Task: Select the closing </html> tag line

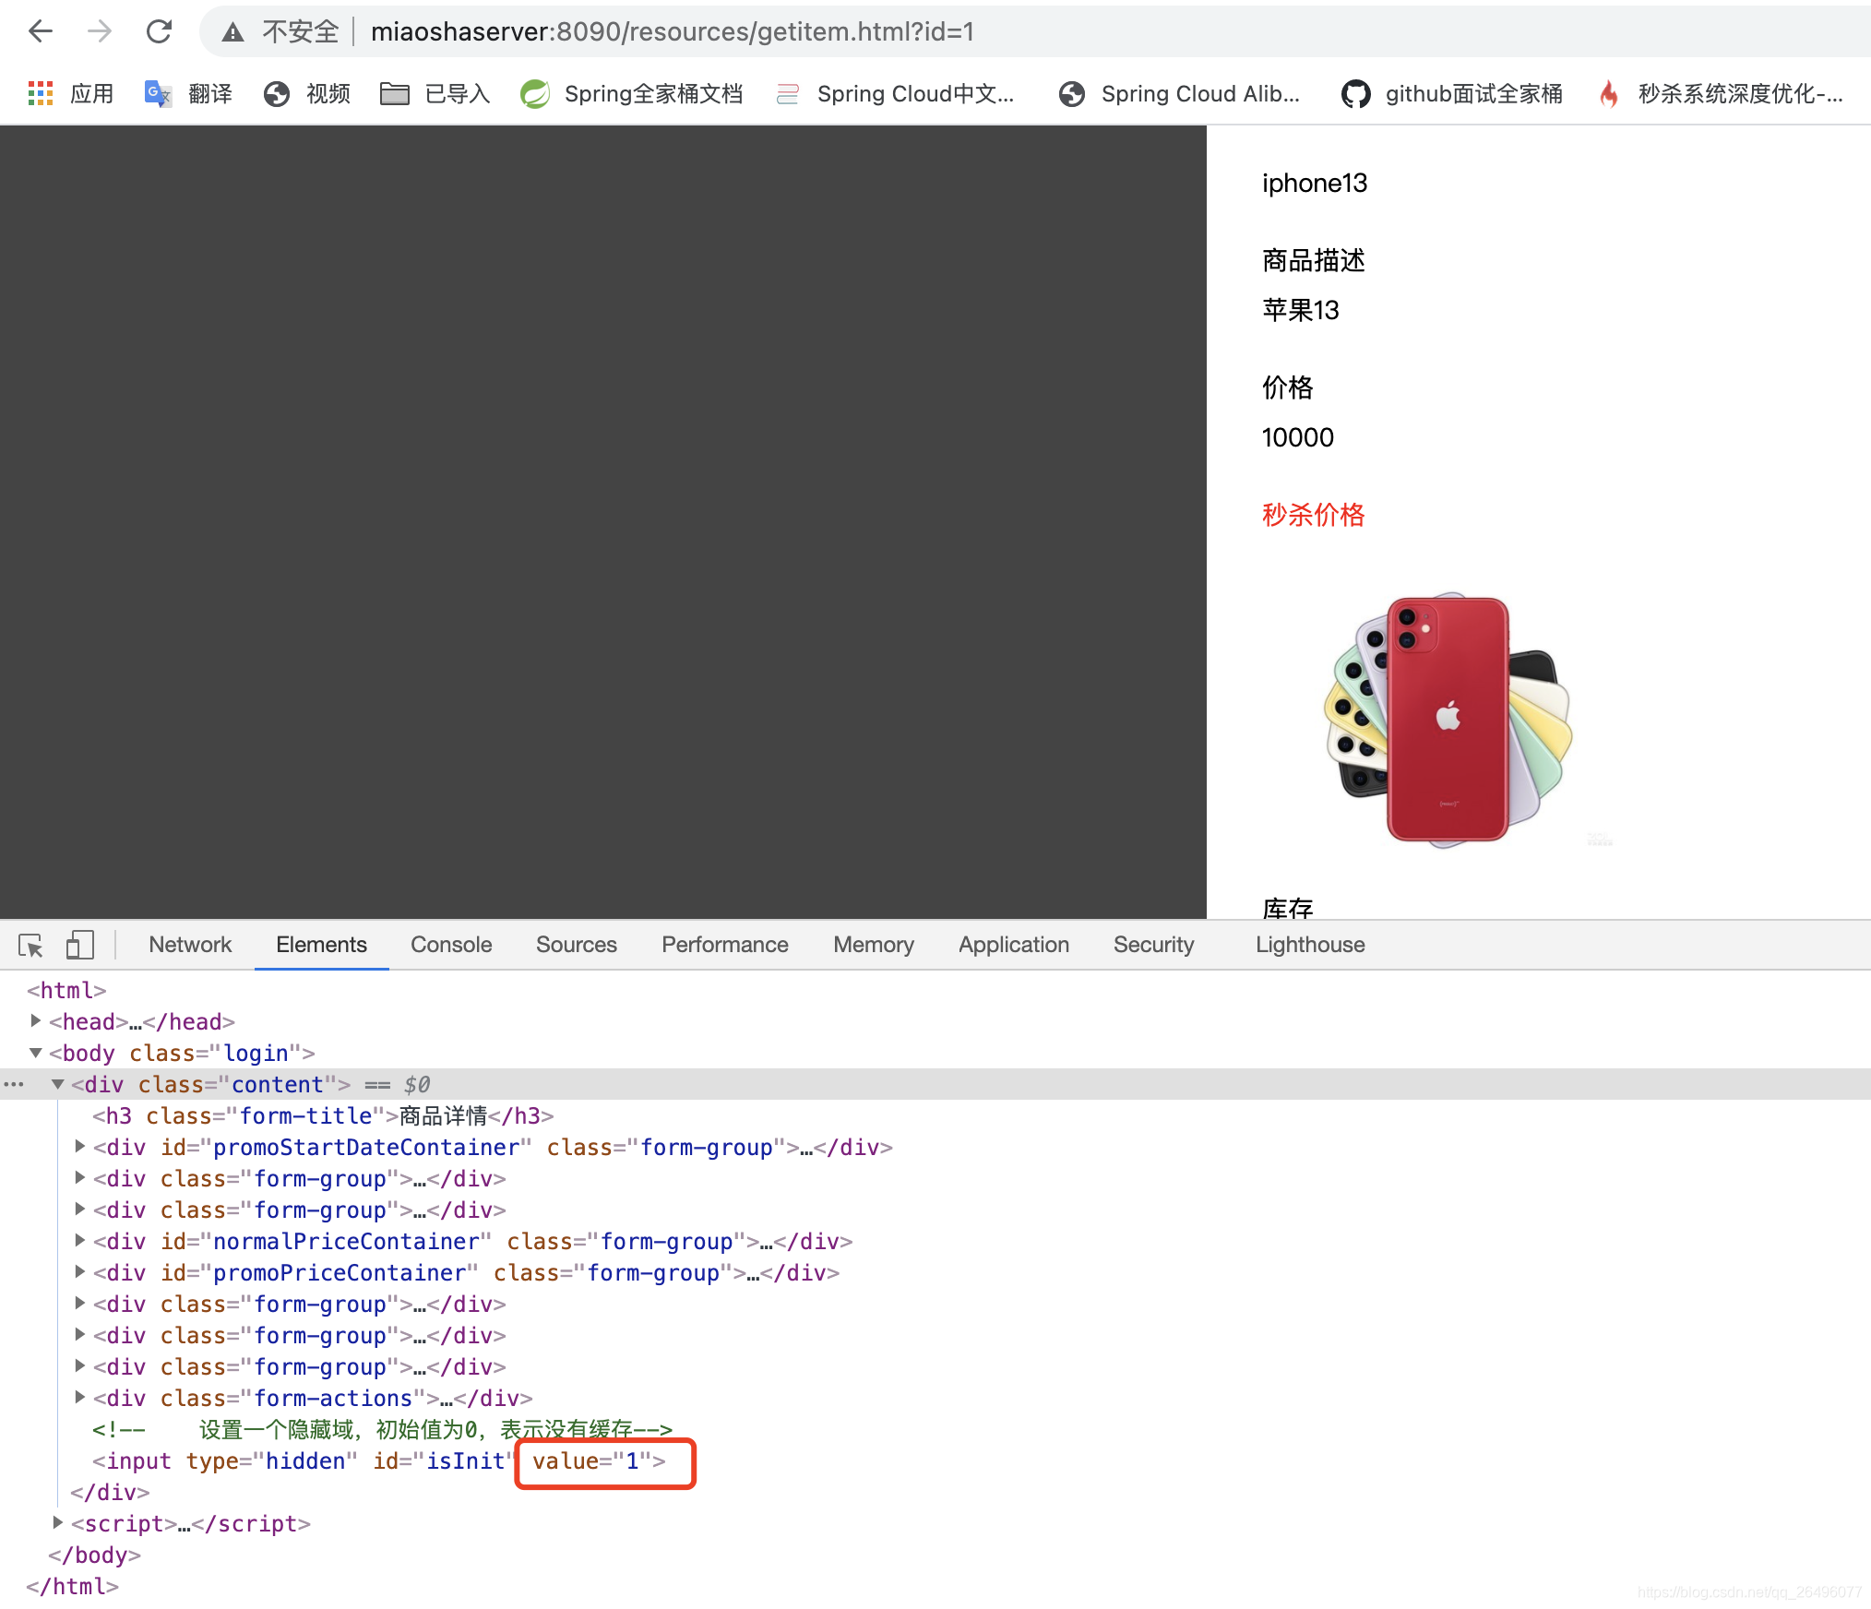Action: pos(72,1586)
